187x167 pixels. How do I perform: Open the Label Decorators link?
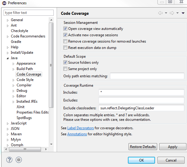(x=81, y=128)
